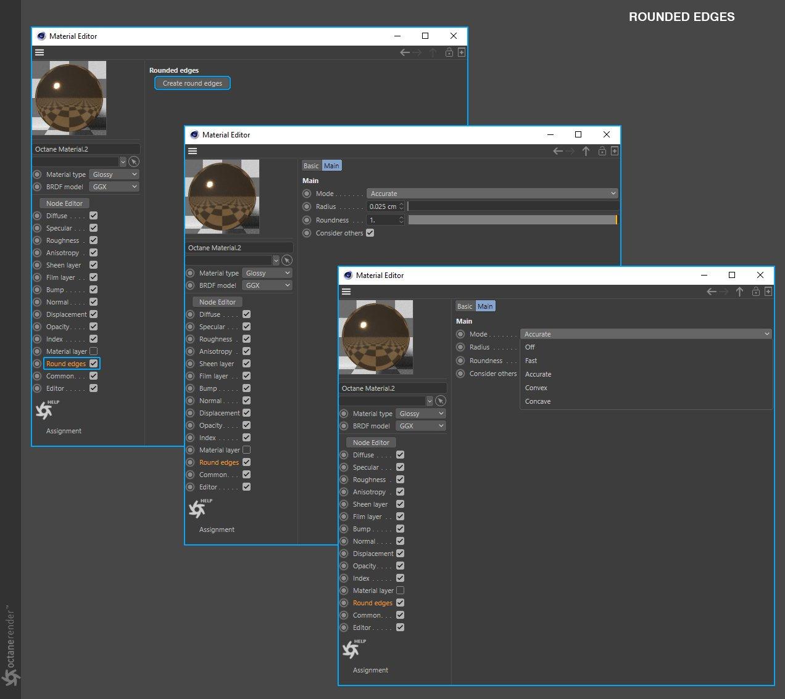The image size is (785, 699).
Task: Click back arrow in front Material Editor
Action: 712,292
